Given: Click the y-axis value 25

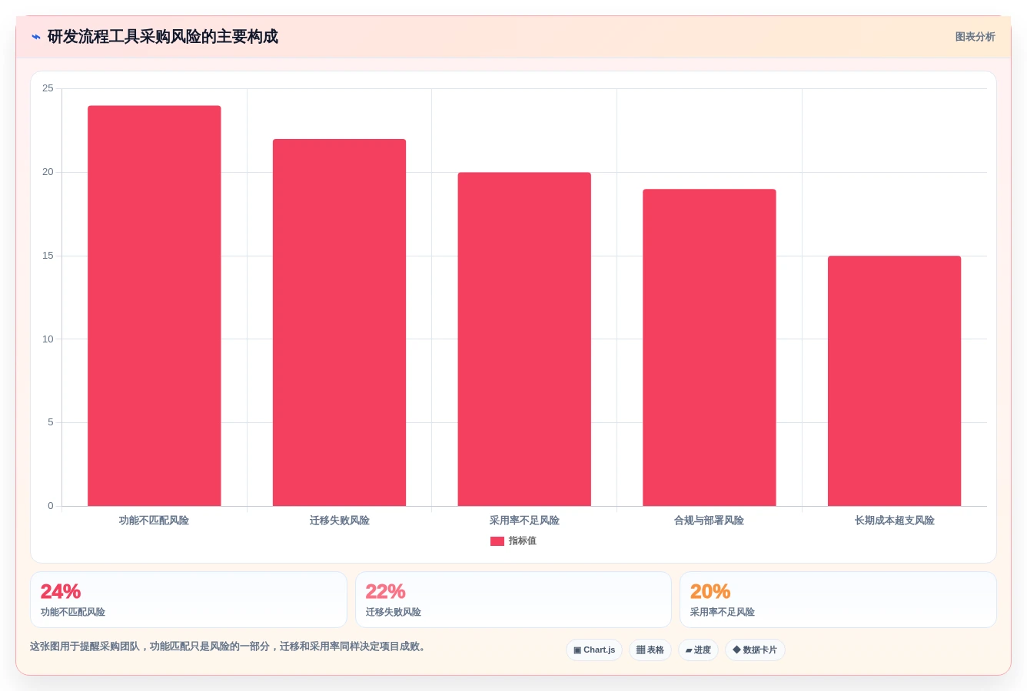Looking at the screenshot, I should coord(48,88).
